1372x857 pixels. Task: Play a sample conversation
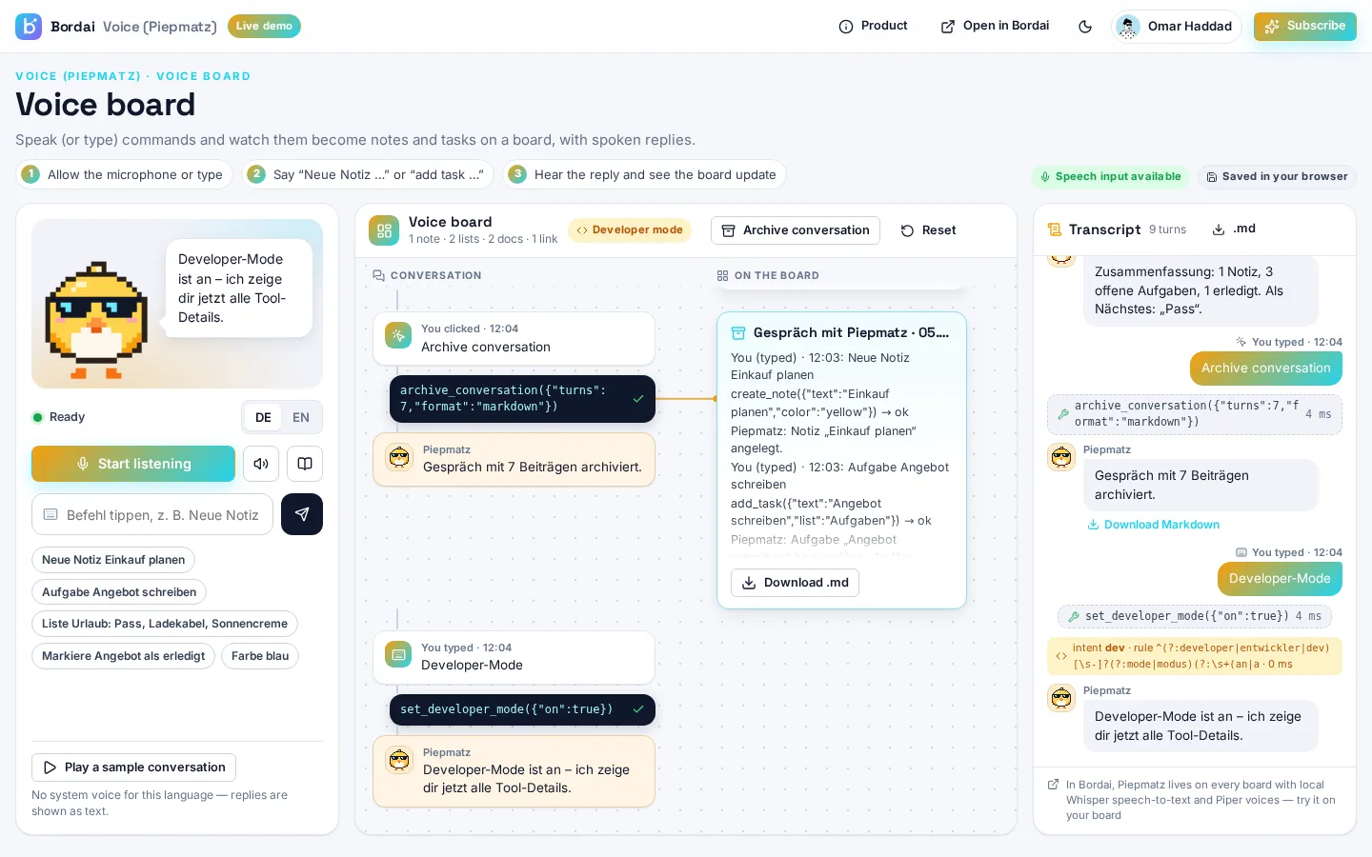[x=133, y=767]
